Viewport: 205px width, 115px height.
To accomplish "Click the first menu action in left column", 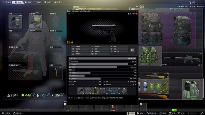I will click(x=80, y=47).
